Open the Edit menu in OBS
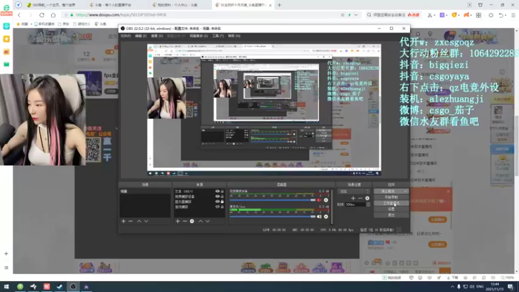This screenshot has height=292, width=519. pos(141,36)
